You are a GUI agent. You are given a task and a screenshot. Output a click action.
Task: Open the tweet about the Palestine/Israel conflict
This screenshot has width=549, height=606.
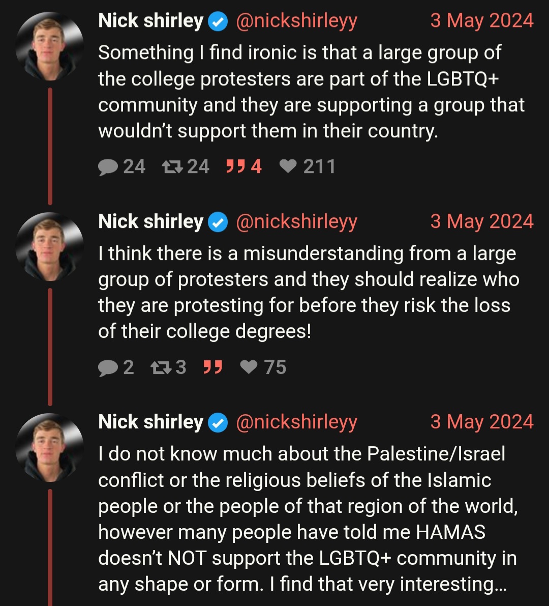pos(305,519)
